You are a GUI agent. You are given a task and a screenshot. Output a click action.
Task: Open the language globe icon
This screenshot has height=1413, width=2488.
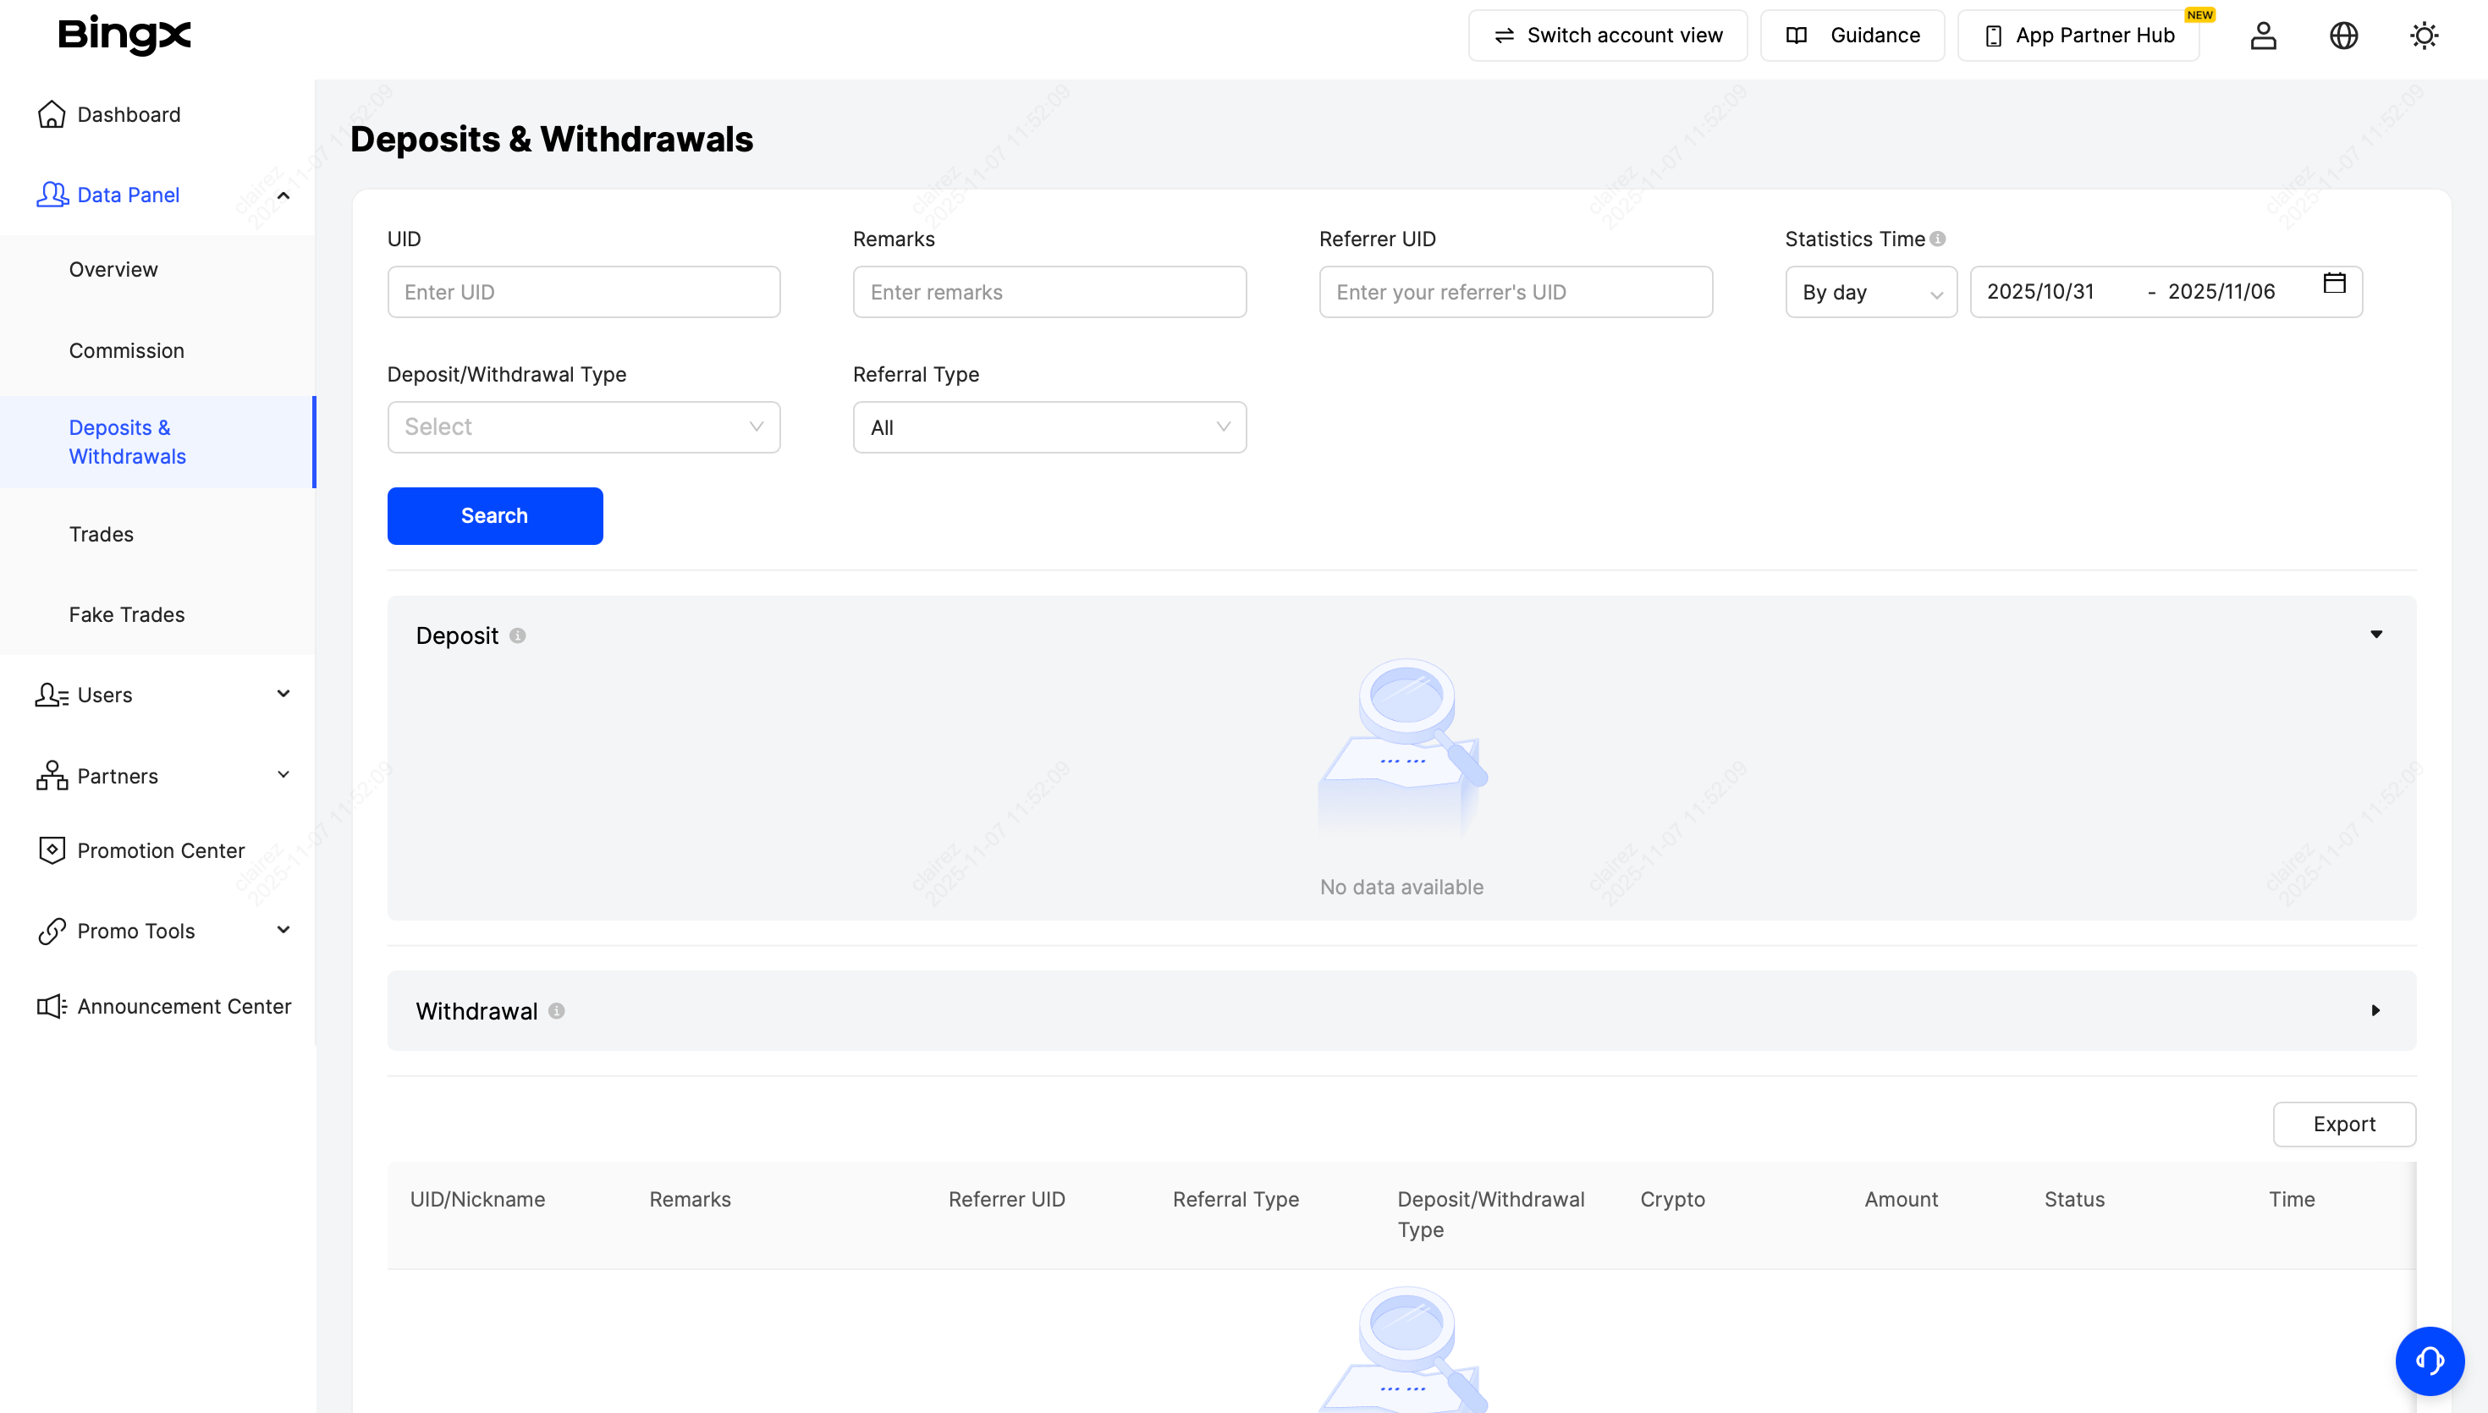[2343, 36]
